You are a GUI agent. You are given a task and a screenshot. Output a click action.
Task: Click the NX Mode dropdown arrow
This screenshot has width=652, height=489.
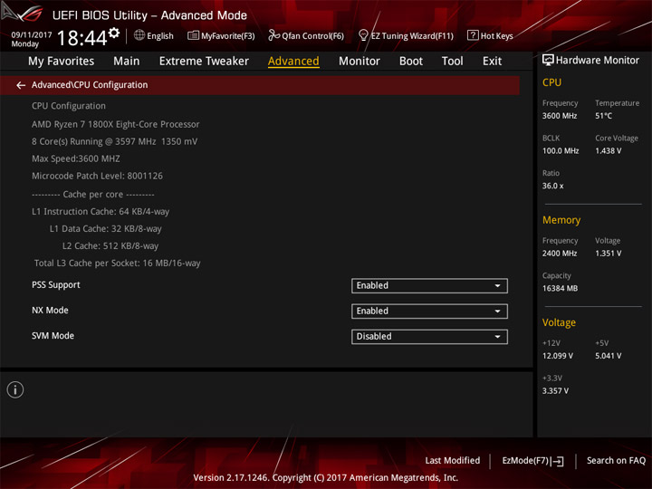click(497, 311)
